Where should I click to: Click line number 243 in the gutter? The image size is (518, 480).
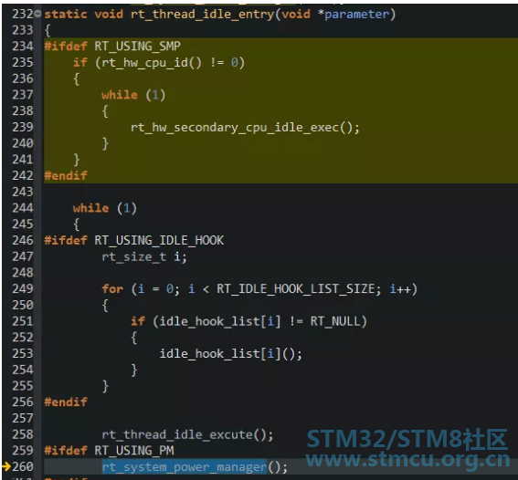[x=23, y=192]
